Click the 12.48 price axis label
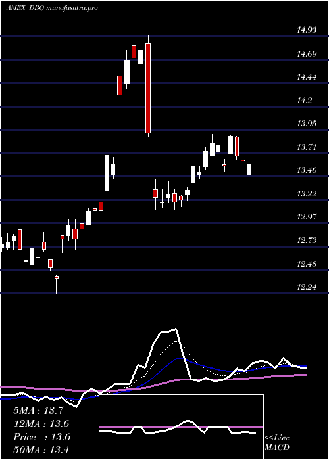Image resolution: width=329 pixels, height=460 pixels. pos(307,264)
